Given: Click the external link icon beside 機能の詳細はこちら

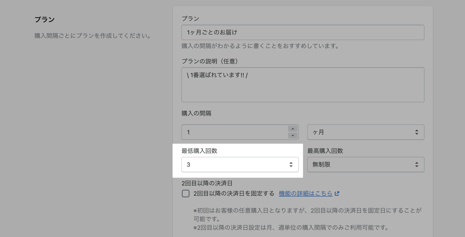Looking at the screenshot, I should click(x=337, y=193).
